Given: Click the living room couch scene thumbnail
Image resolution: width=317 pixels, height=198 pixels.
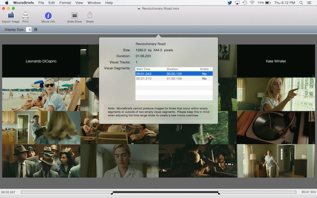Looking at the screenshot, I should click(119, 134).
